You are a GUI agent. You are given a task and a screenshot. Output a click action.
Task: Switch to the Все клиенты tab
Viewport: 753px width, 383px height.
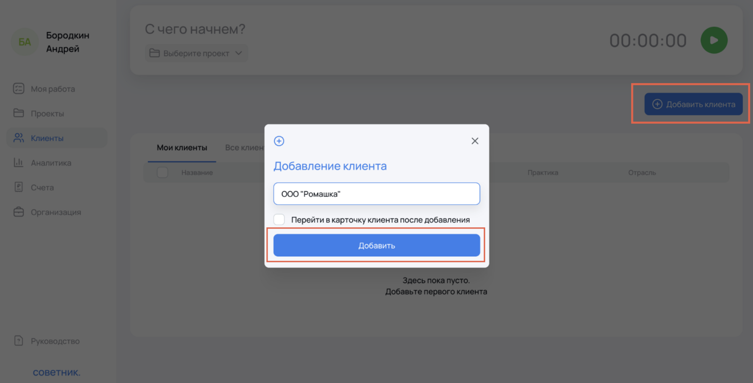[x=244, y=148]
